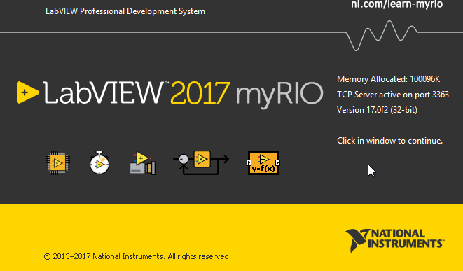The image size is (463, 271).
Task: Click 'TCP Server active on port 3363' text
Action: coord(393,95)
